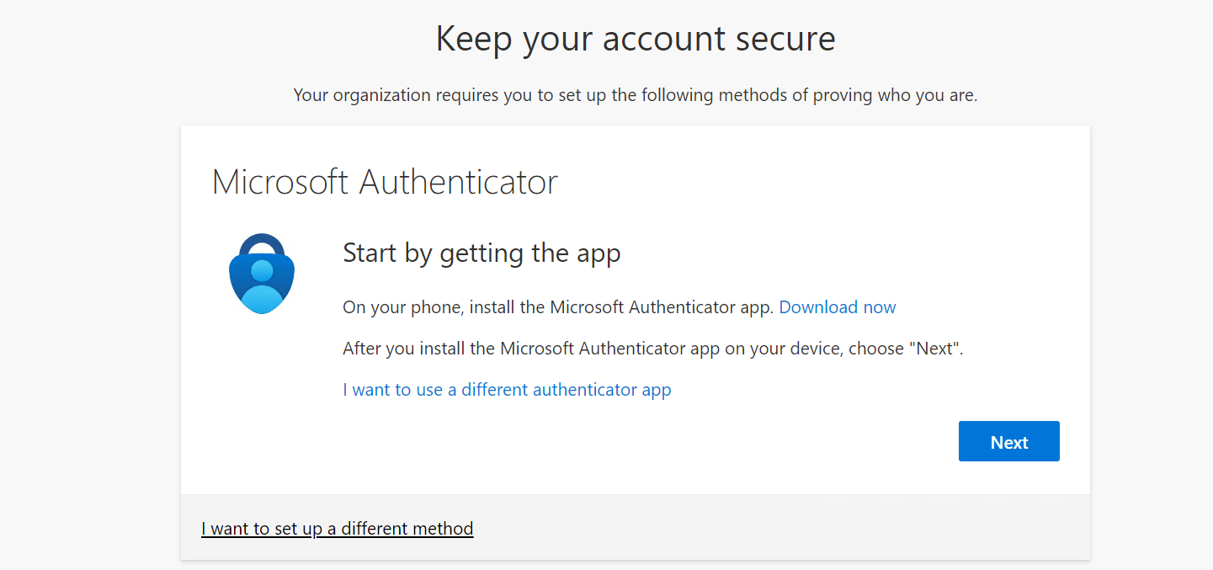Choose to use a different authenticator app
The image size is (1213, 570).
(507, 390)
